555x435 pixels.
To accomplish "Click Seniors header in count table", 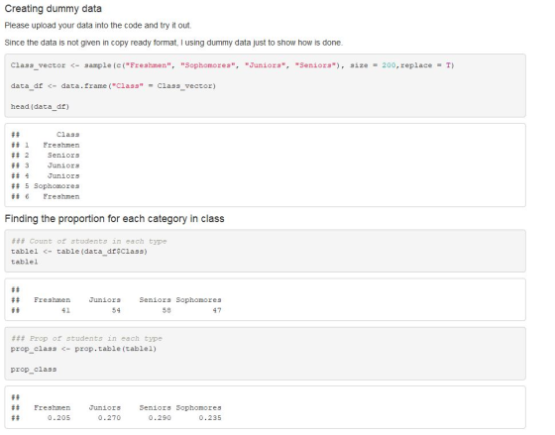I will tap(155, 300).
